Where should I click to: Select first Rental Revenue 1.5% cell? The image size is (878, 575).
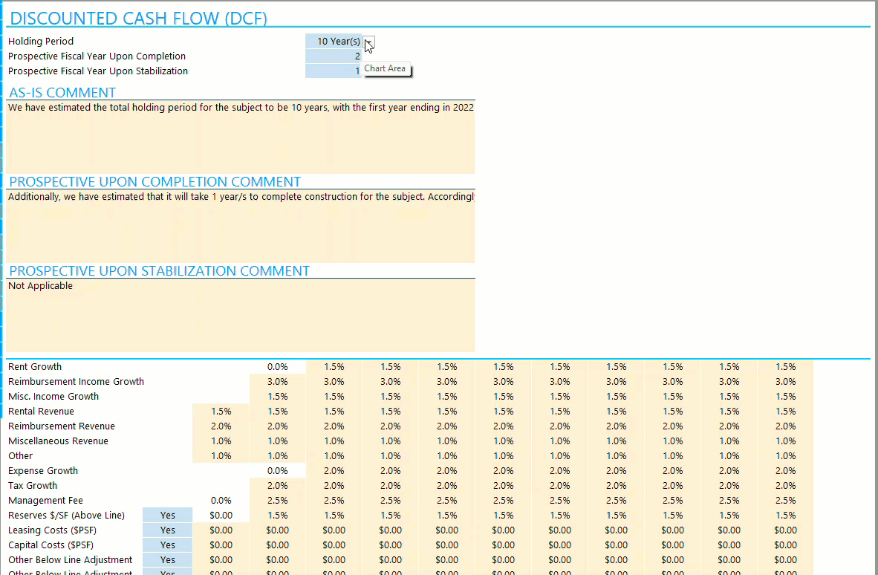[x=221, y=411]
